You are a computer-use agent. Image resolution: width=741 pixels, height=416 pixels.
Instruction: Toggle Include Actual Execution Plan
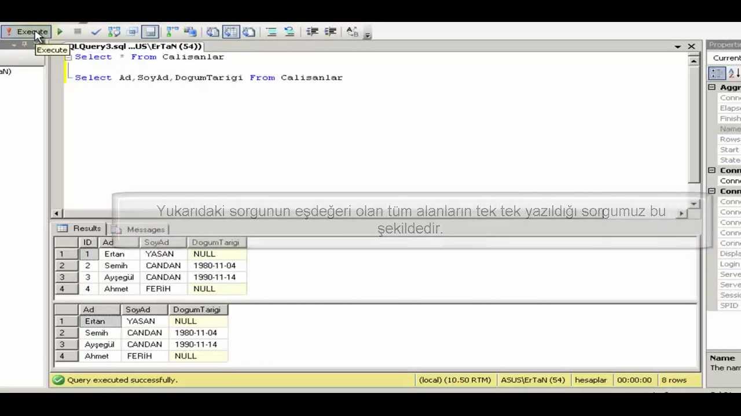pos(173,32)
